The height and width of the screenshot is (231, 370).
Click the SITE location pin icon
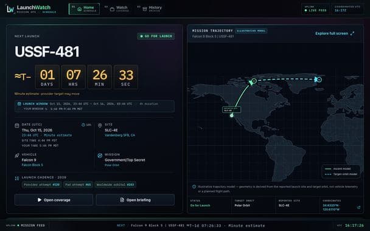pos(100,125)
